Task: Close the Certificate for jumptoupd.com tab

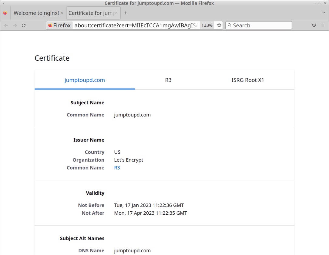Action: [x=116, y=13]
